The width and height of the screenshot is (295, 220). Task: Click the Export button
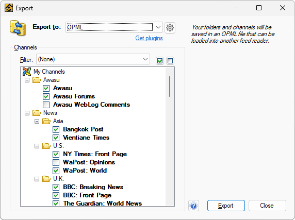pos(226,206)
